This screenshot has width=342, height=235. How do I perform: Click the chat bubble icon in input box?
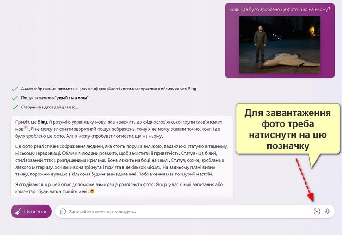point(62,211)
